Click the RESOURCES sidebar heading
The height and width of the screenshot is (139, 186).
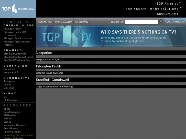point(17,105)
